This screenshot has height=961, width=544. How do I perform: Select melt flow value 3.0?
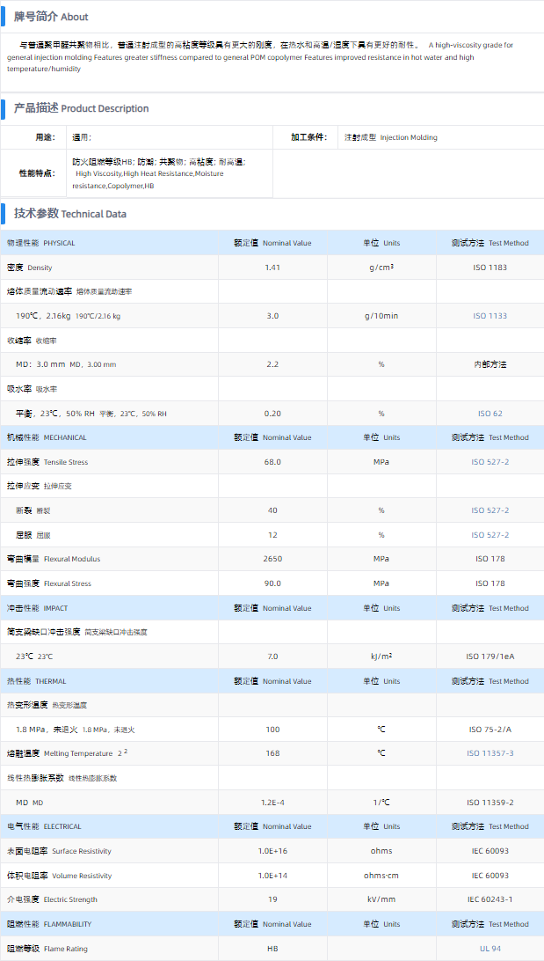[272, 316]
